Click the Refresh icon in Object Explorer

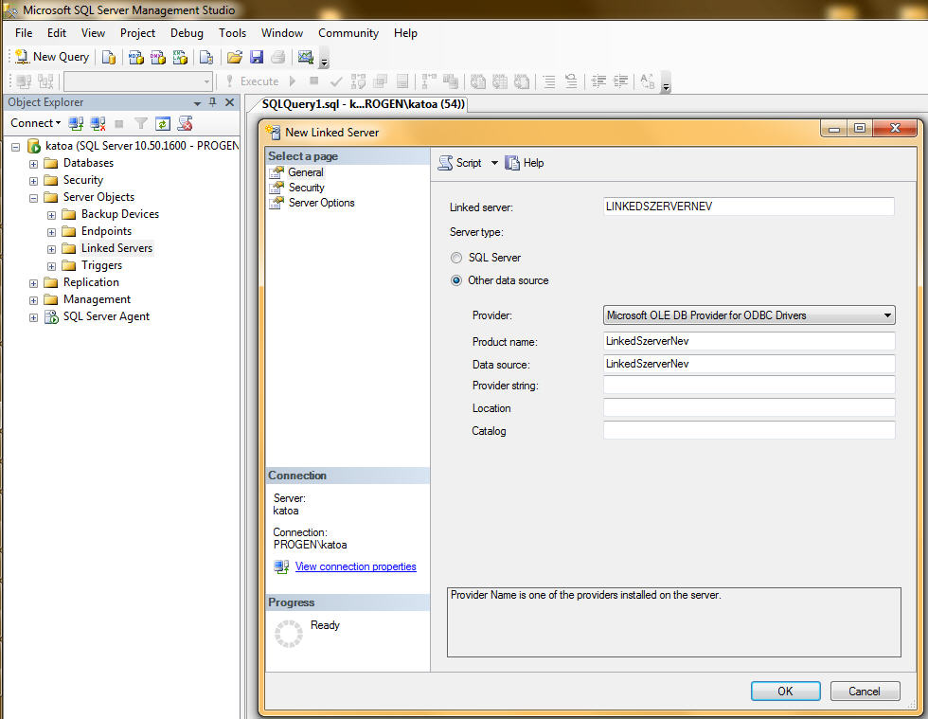163,123
